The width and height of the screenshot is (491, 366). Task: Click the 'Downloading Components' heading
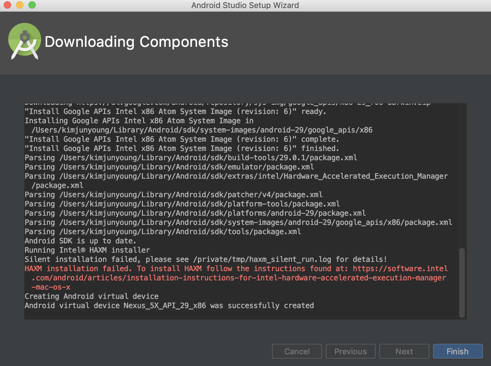[136, 42]
